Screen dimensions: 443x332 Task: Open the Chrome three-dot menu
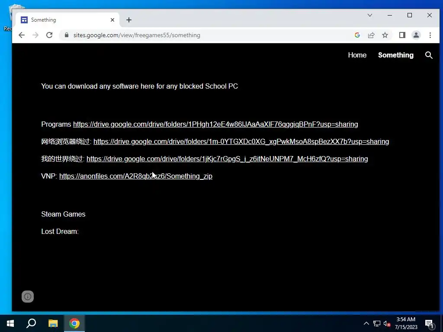[430, 35]
